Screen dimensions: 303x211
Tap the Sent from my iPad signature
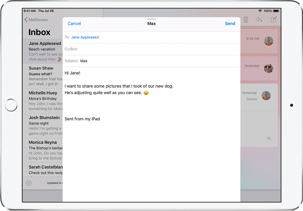tap(82, 119)
